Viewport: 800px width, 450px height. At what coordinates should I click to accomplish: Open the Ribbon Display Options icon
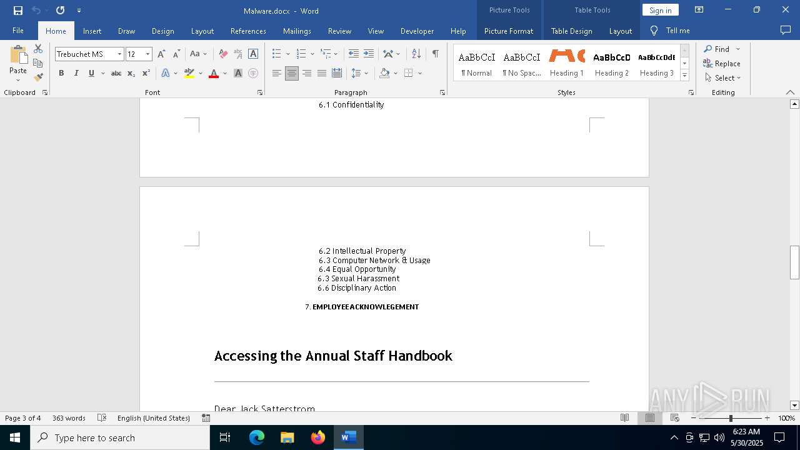[699, 10]
